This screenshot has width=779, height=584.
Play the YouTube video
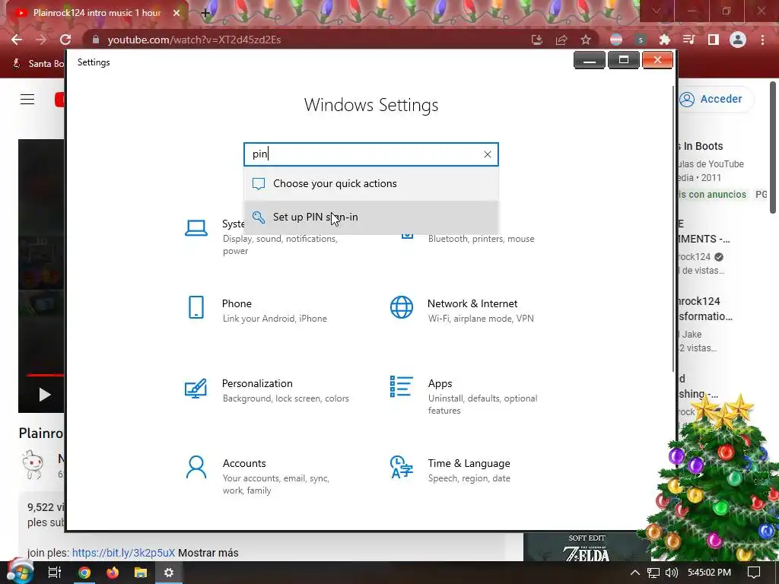coord(45,395)
